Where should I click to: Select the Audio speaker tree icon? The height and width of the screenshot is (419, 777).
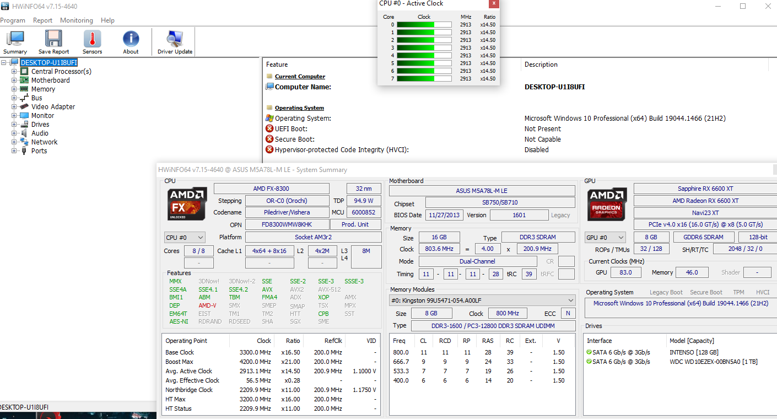(x=24, y=133)
